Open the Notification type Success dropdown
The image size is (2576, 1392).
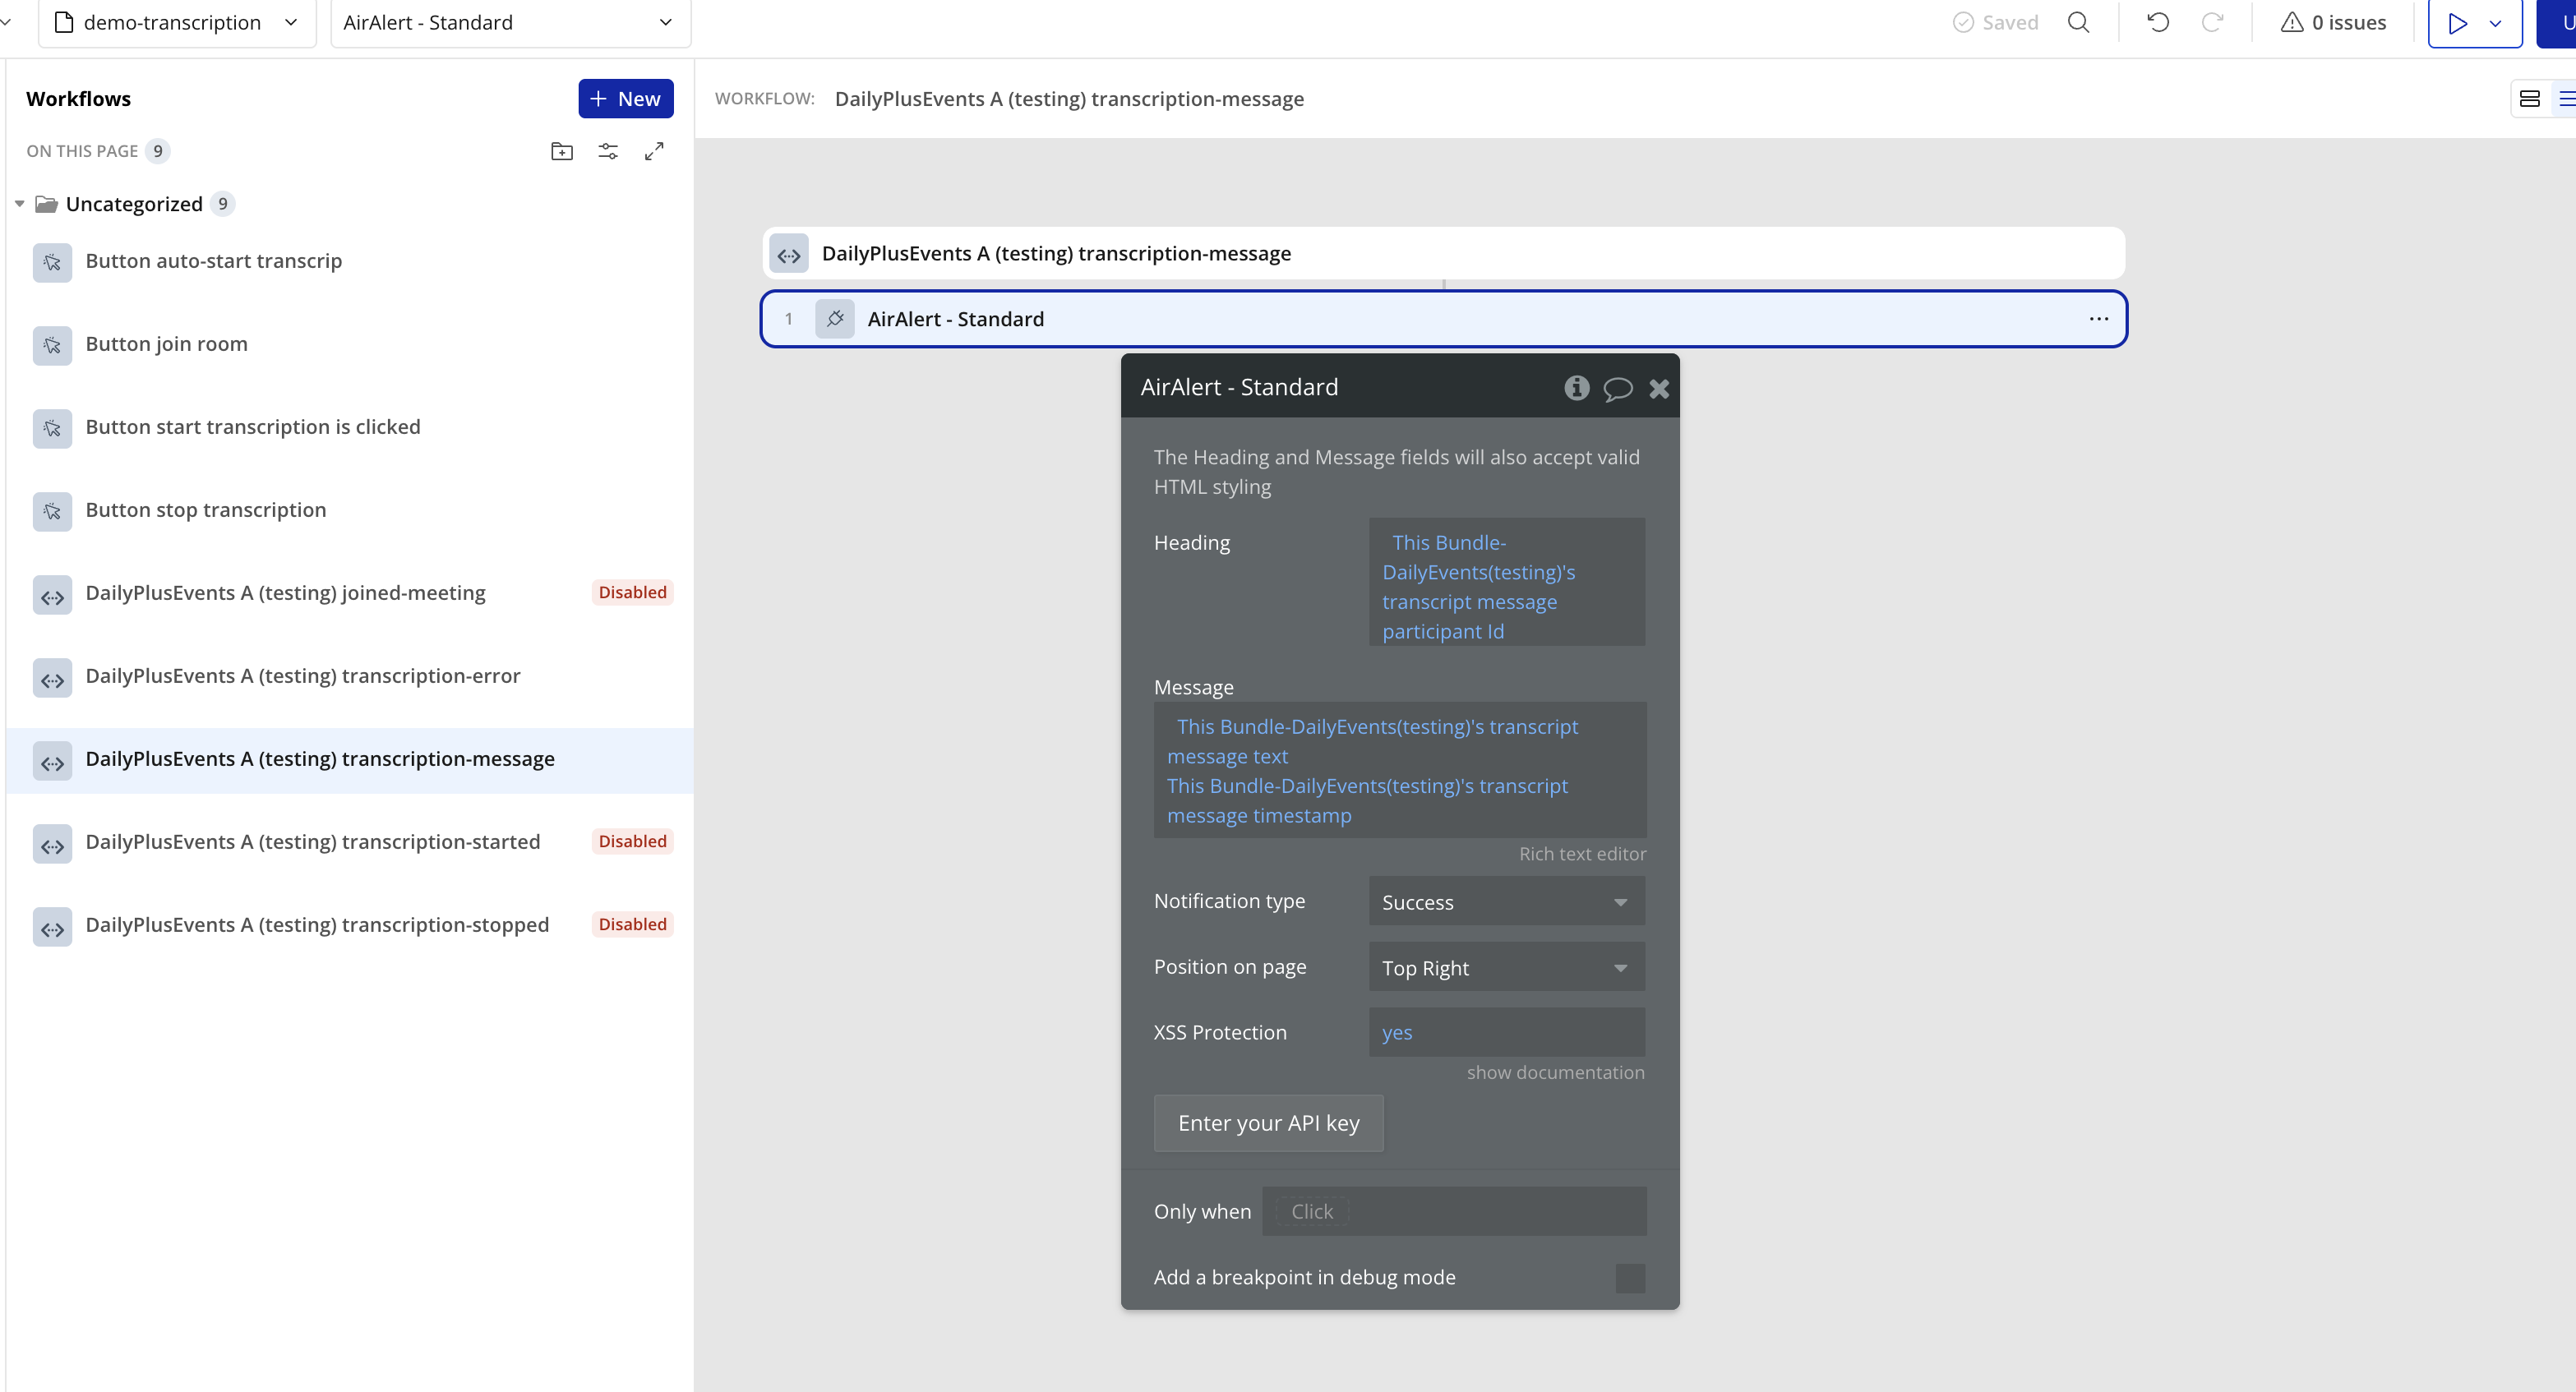1505,902
